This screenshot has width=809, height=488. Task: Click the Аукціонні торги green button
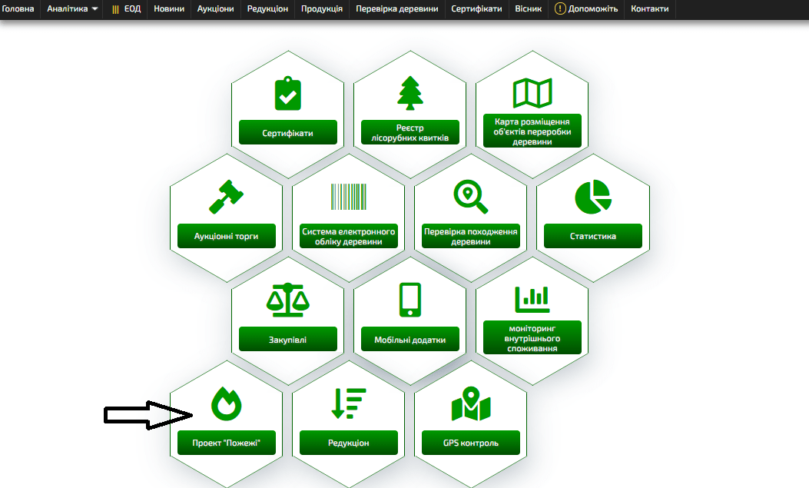[x=227, y=236]
